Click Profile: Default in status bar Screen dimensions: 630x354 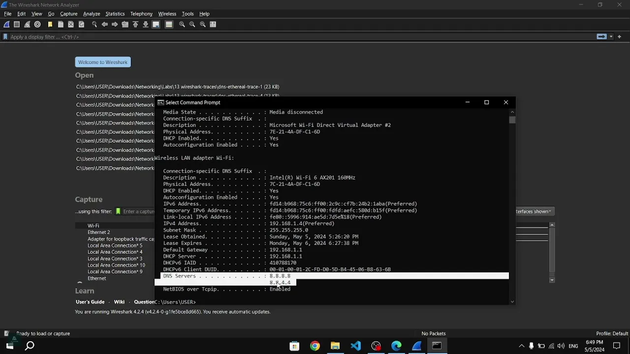click(612, 333)
